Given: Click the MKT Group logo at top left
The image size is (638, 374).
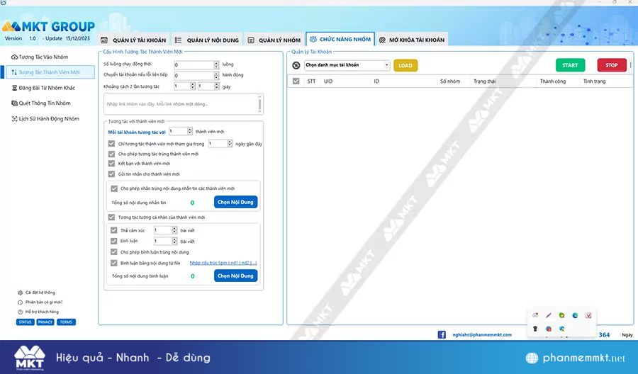Looking at the screenshot, I should (48, 27).
